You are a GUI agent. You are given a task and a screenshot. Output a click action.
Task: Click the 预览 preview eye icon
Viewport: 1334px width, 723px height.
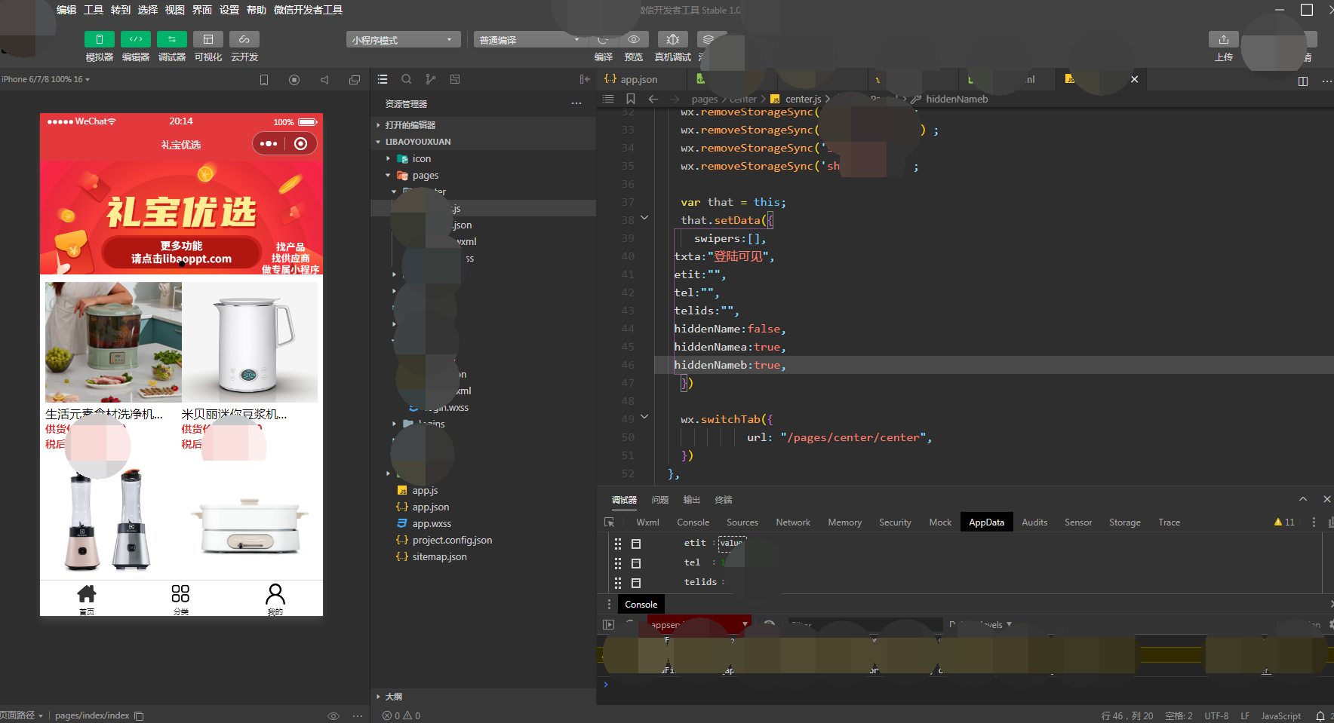tap(634, 39)
